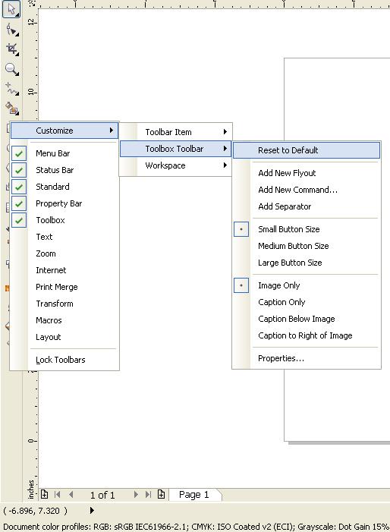
Task: Choose Add New Command...
Action: point(307,190)
